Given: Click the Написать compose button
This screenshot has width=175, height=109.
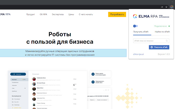Looking at the screenshot, I should coord(18,74).
